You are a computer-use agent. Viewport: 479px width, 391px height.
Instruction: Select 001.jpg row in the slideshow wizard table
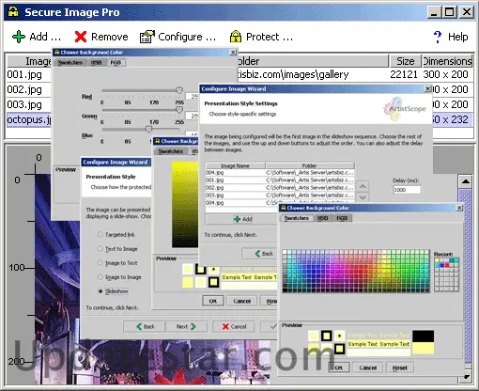click(280, 180)
